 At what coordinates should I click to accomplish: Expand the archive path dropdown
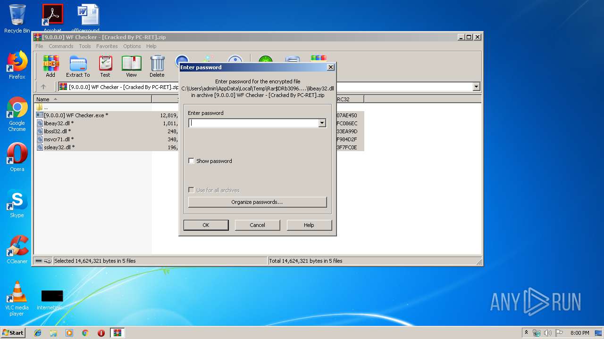(476, 87)
